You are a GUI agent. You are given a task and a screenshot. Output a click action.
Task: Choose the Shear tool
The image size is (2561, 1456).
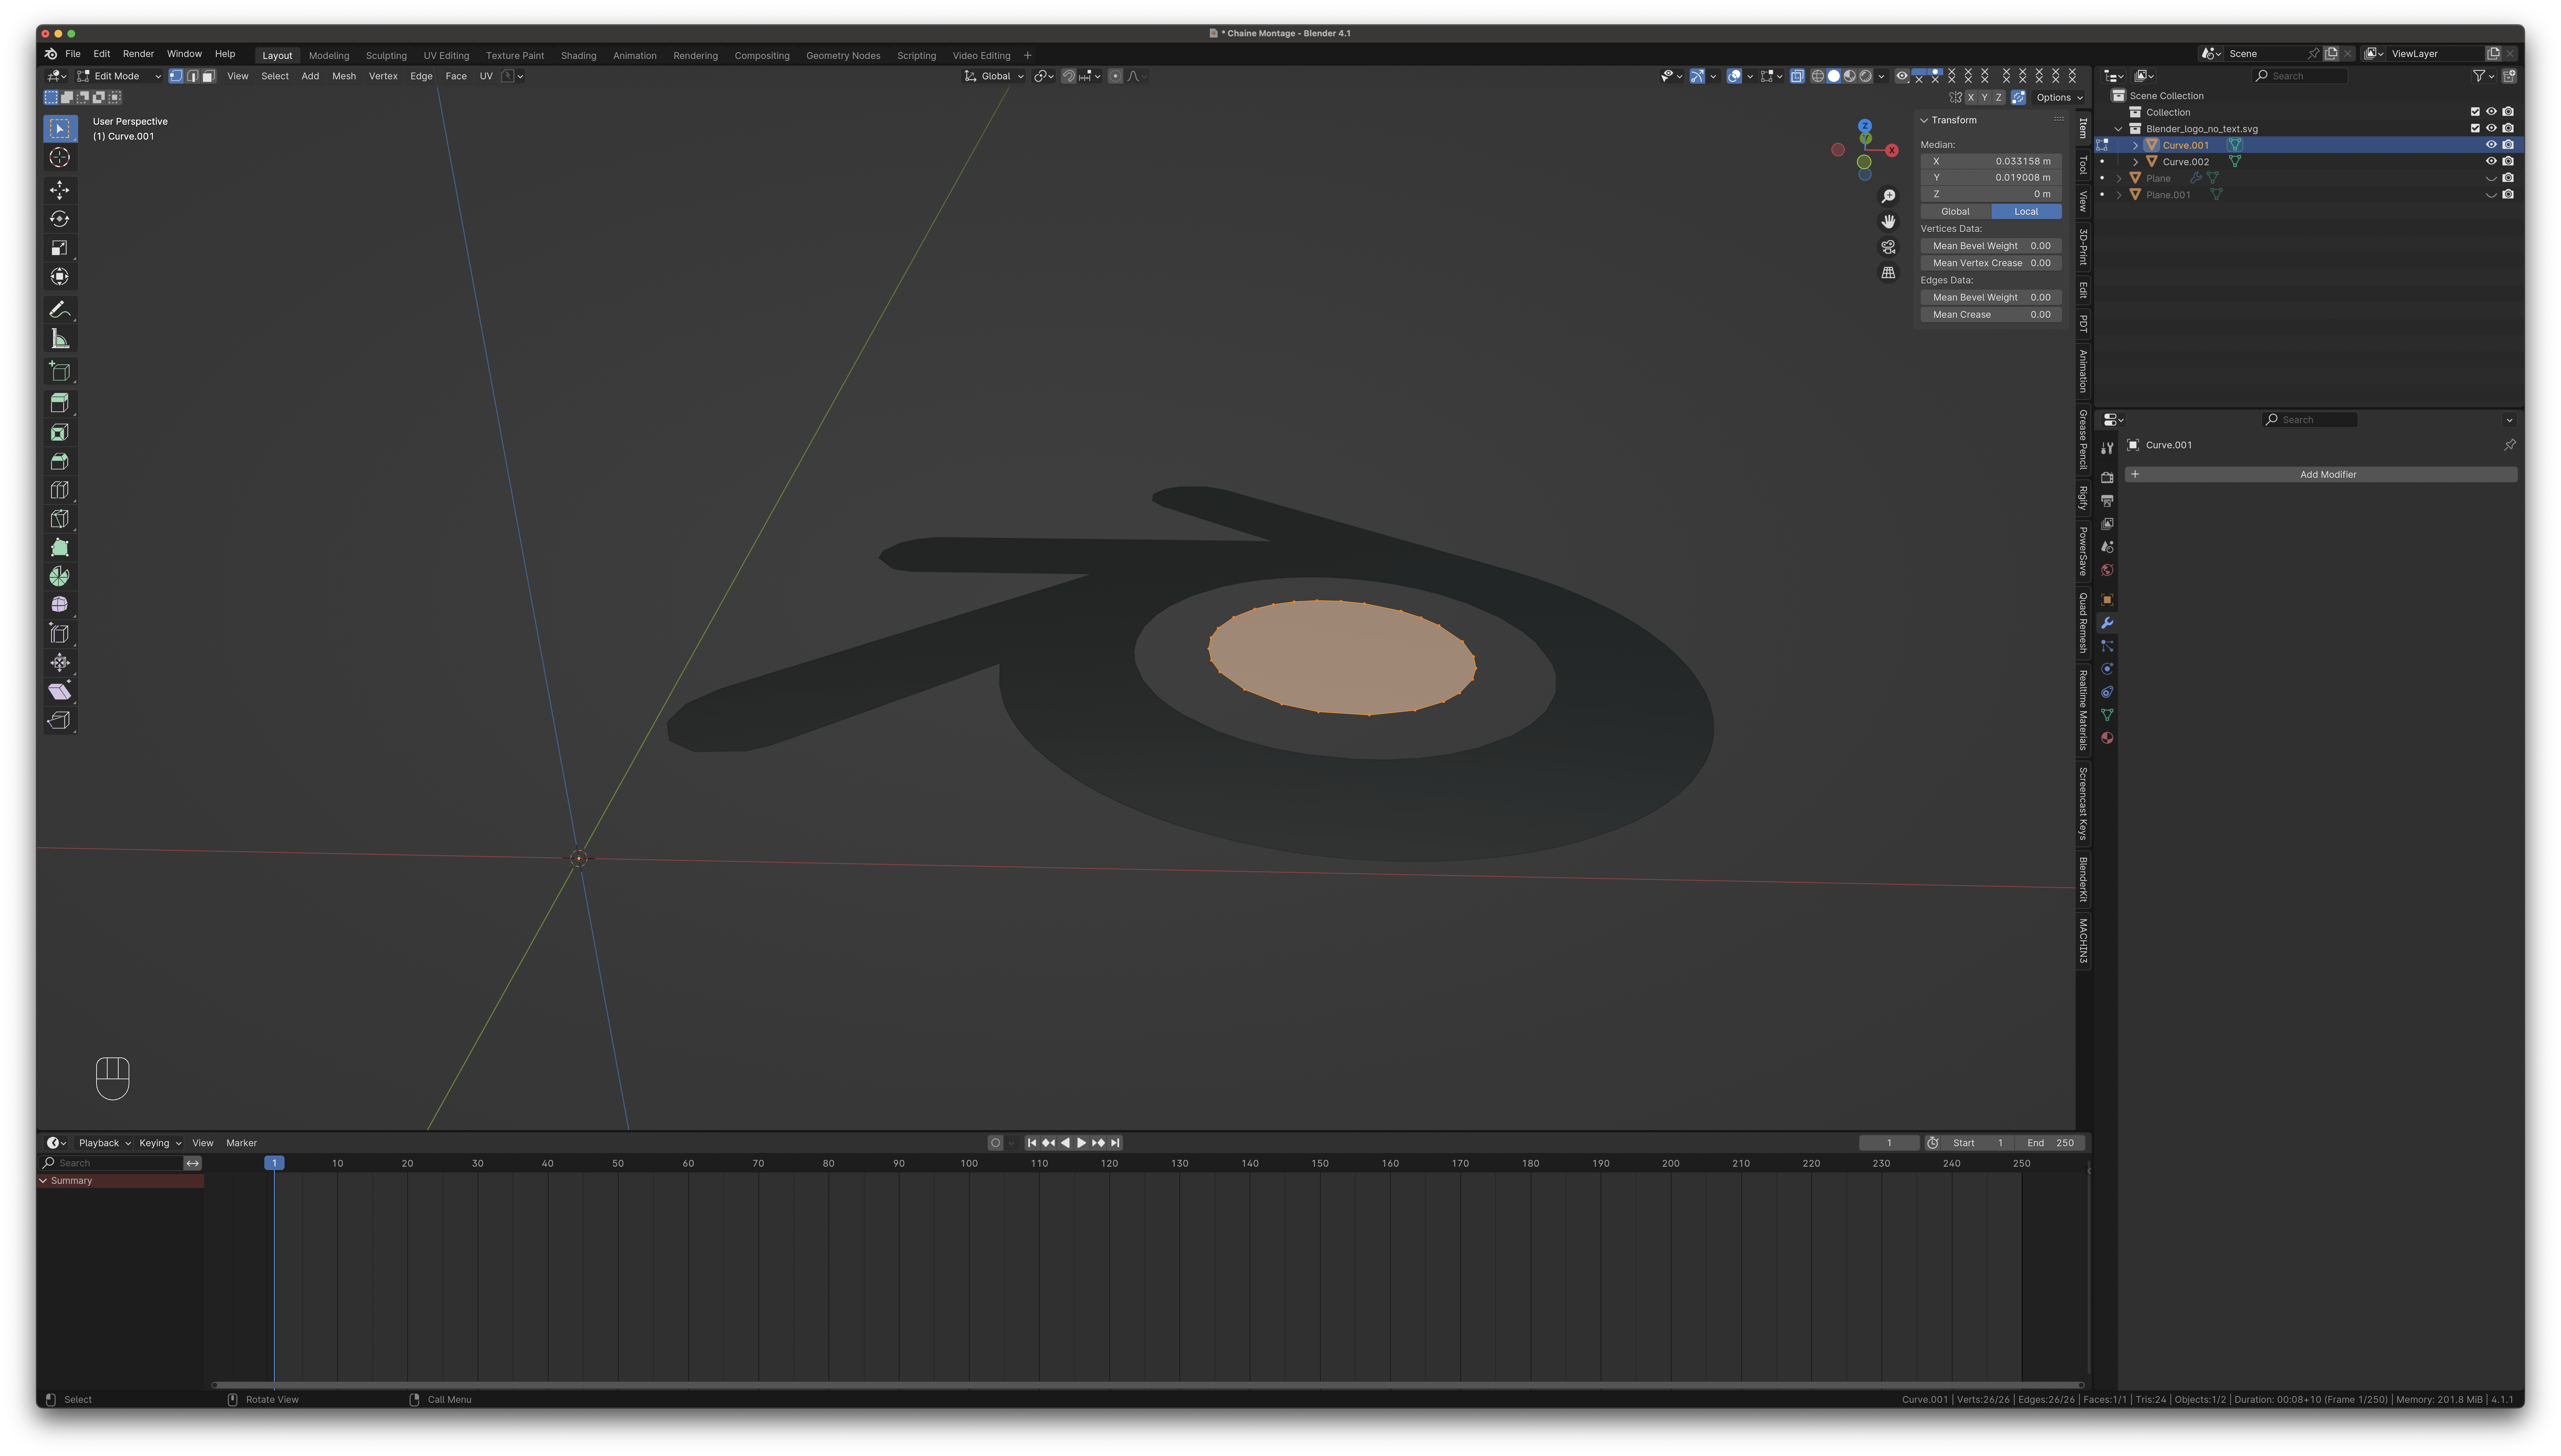tap(60, 692)
